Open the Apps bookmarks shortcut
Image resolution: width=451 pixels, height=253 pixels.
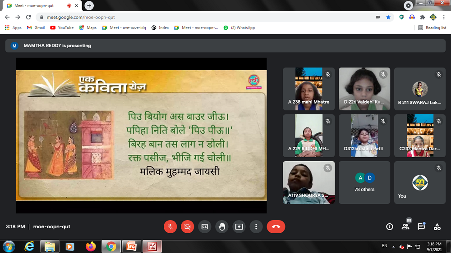pos(13,27)
